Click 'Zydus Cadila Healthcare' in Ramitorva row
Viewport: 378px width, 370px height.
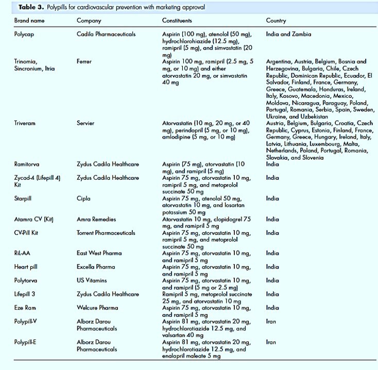coord(108,164)
